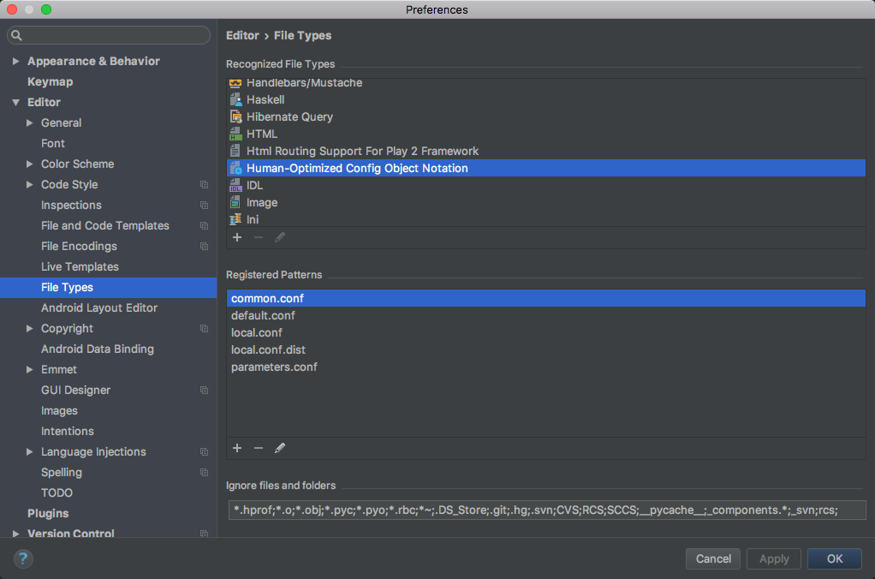Select Live Templates in the sidebar
Screen dimensions: 875x579
pos(80,266)
